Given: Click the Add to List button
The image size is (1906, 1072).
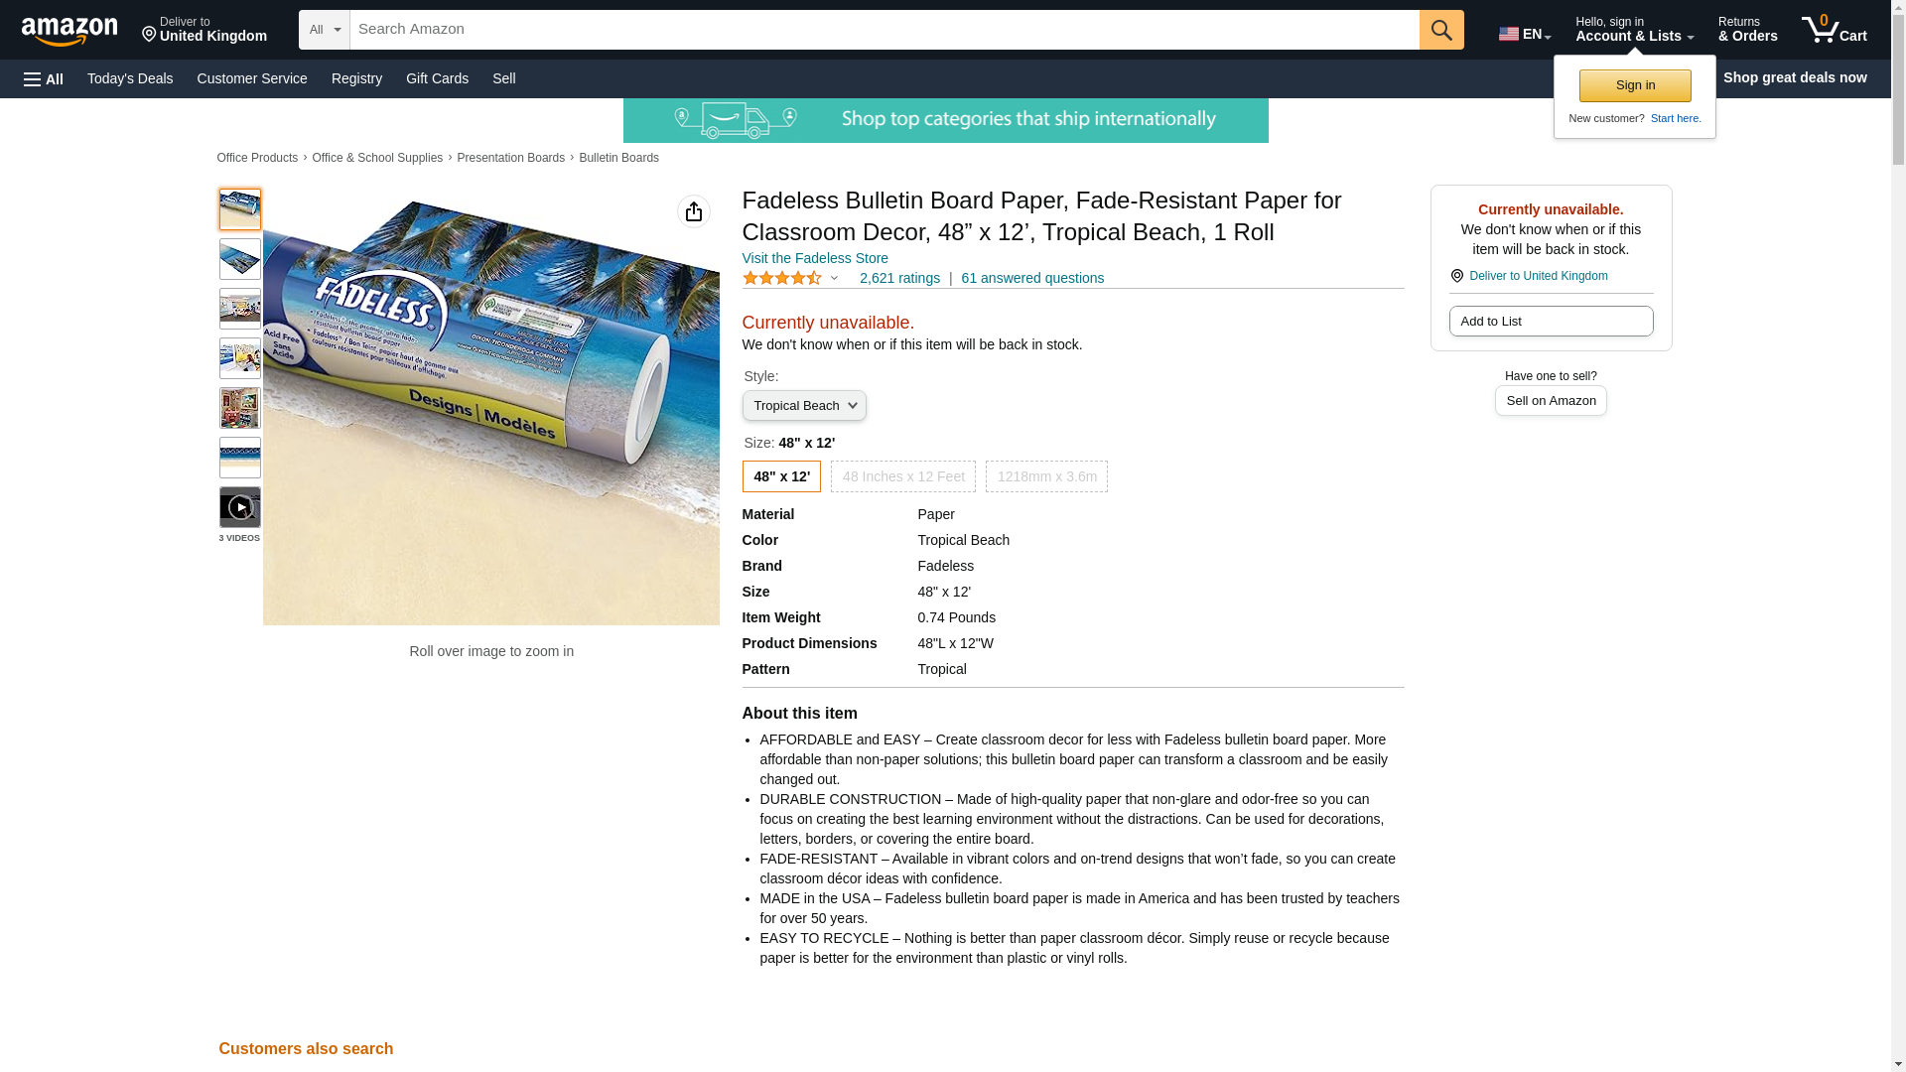Looking at the screenshot, I should [1551, 321].
